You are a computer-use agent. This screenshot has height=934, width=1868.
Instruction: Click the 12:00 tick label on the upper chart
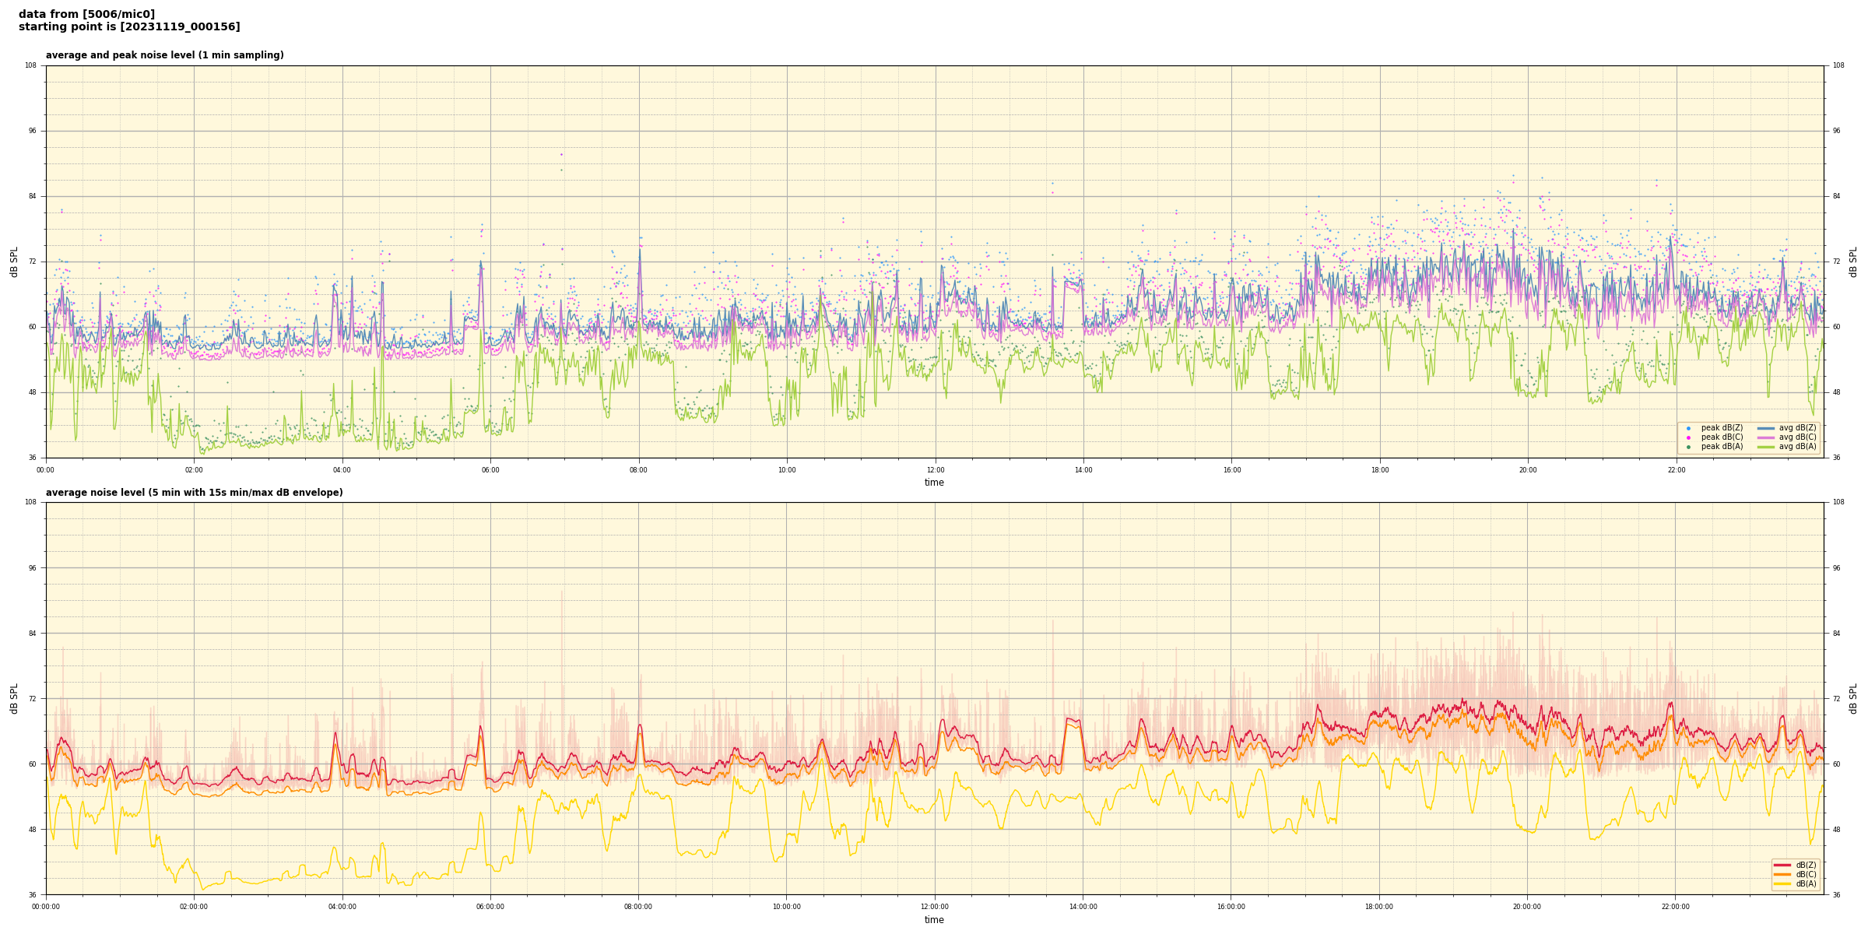pos(935,470)
